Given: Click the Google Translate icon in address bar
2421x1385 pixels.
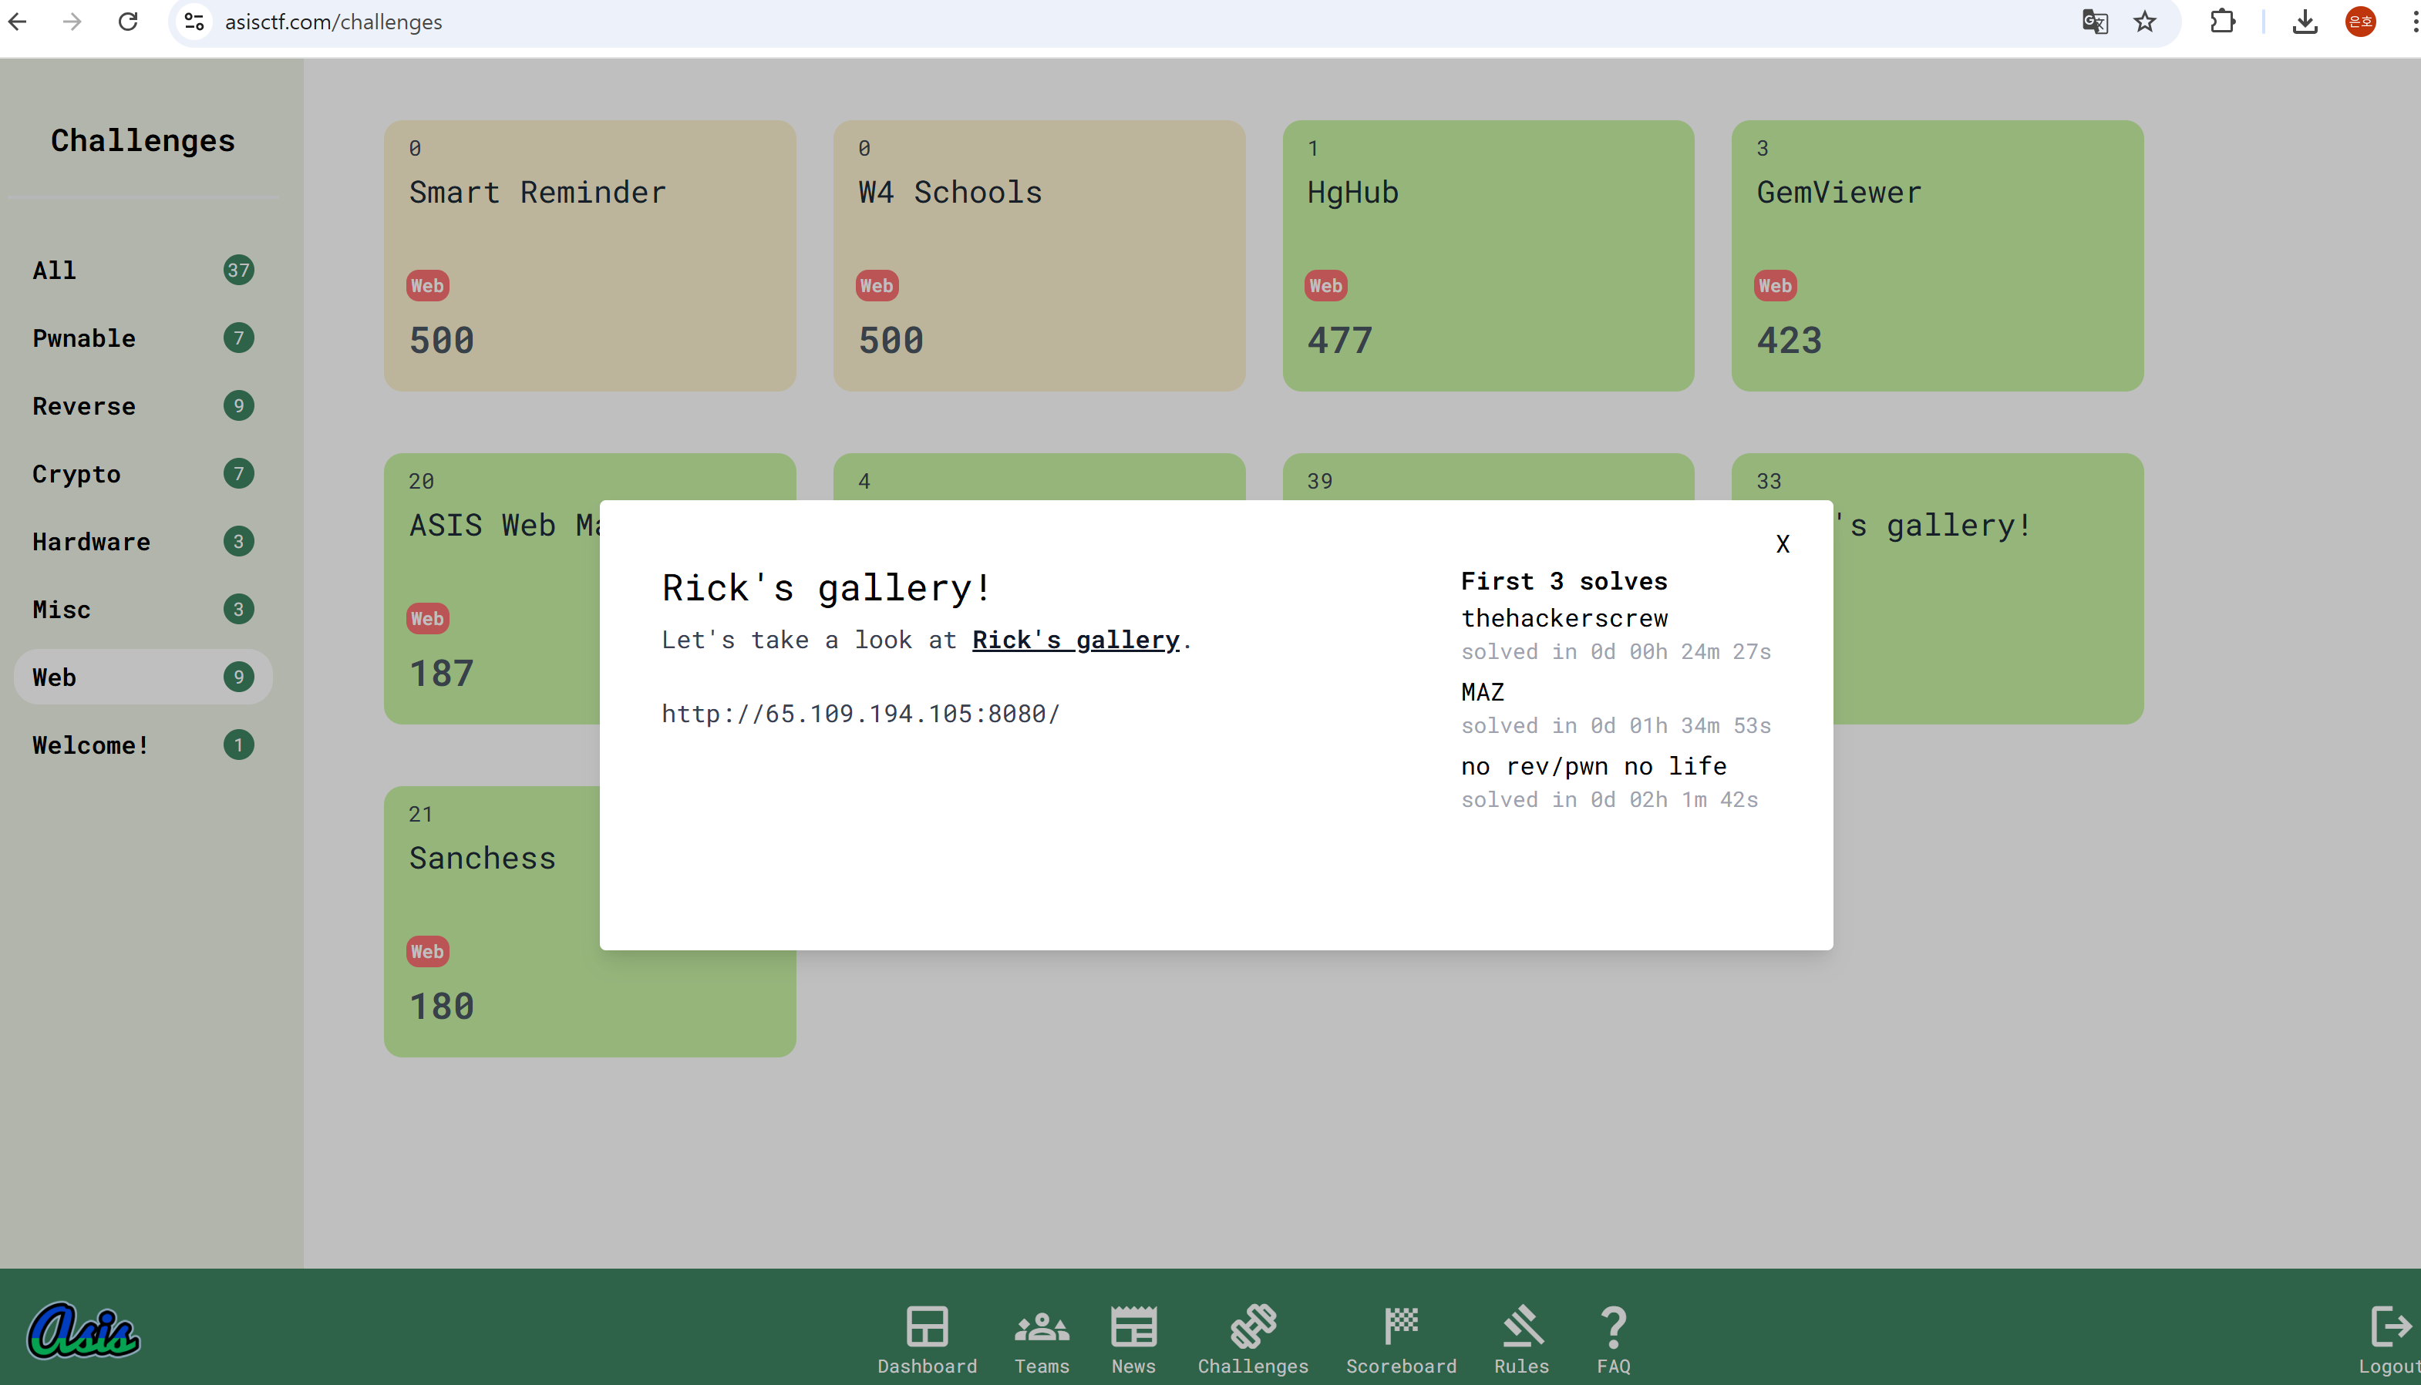Looking at the screenshot, I should coord(2095,22).
